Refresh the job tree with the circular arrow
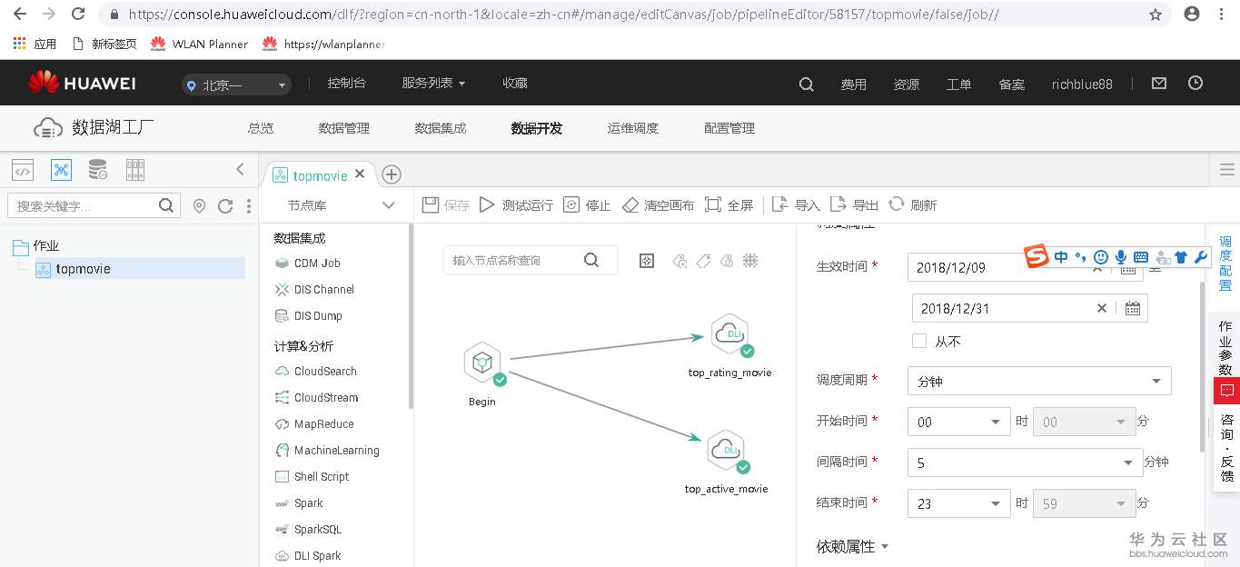The height and width of the screenshot is (567, 1240). (225, 206)
